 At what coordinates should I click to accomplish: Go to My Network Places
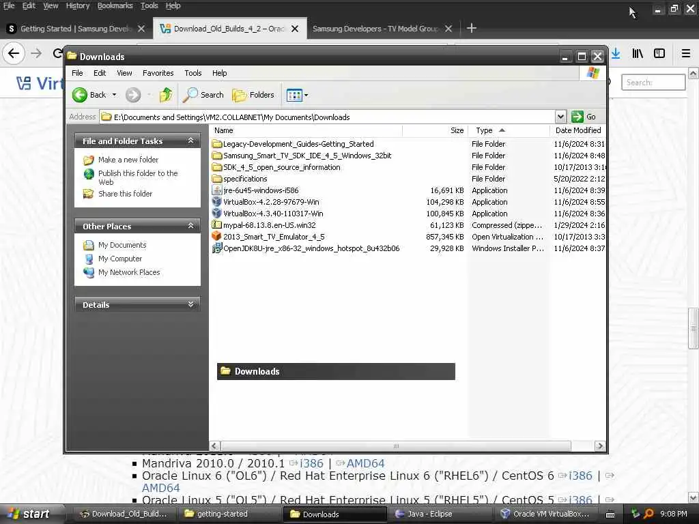coord(129,272)
